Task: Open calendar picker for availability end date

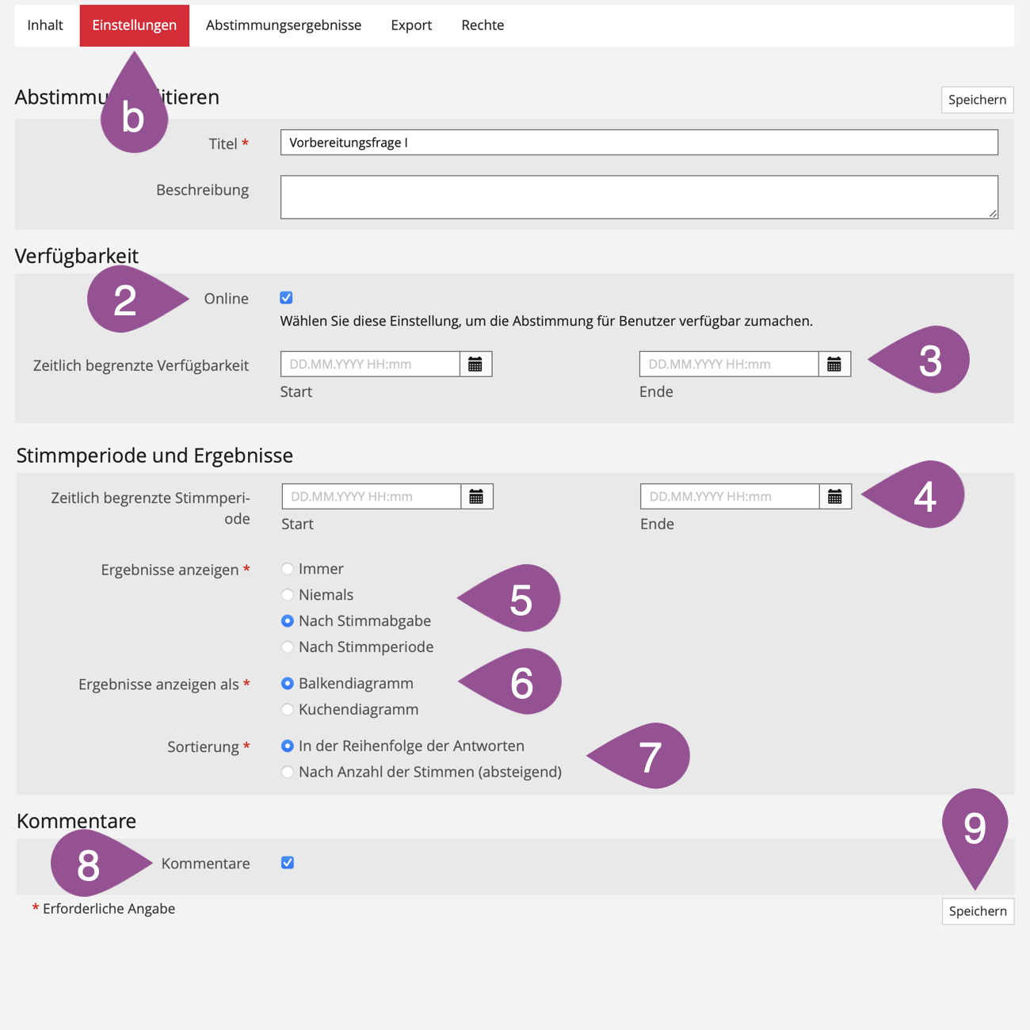Action: [x=834, y=364]
